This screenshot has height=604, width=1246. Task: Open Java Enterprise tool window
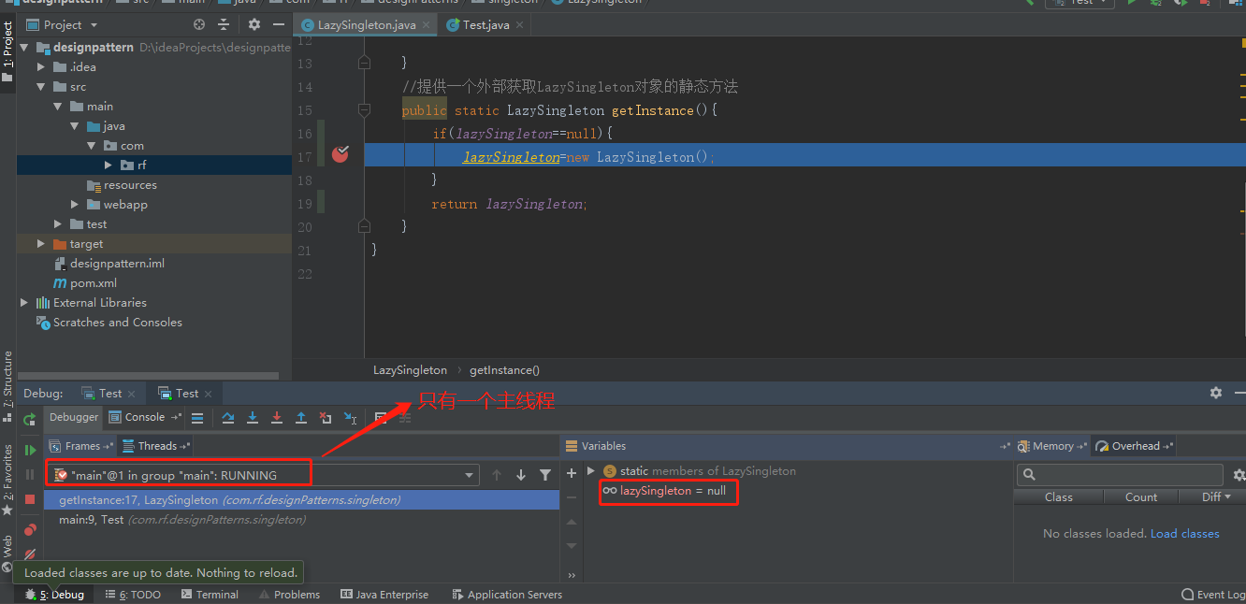click(x=384, y=595)
